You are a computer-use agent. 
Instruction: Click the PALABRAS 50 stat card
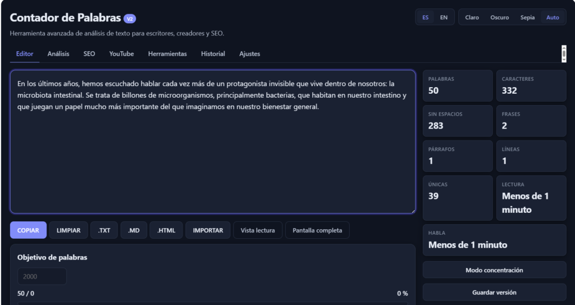click(458, 85)
